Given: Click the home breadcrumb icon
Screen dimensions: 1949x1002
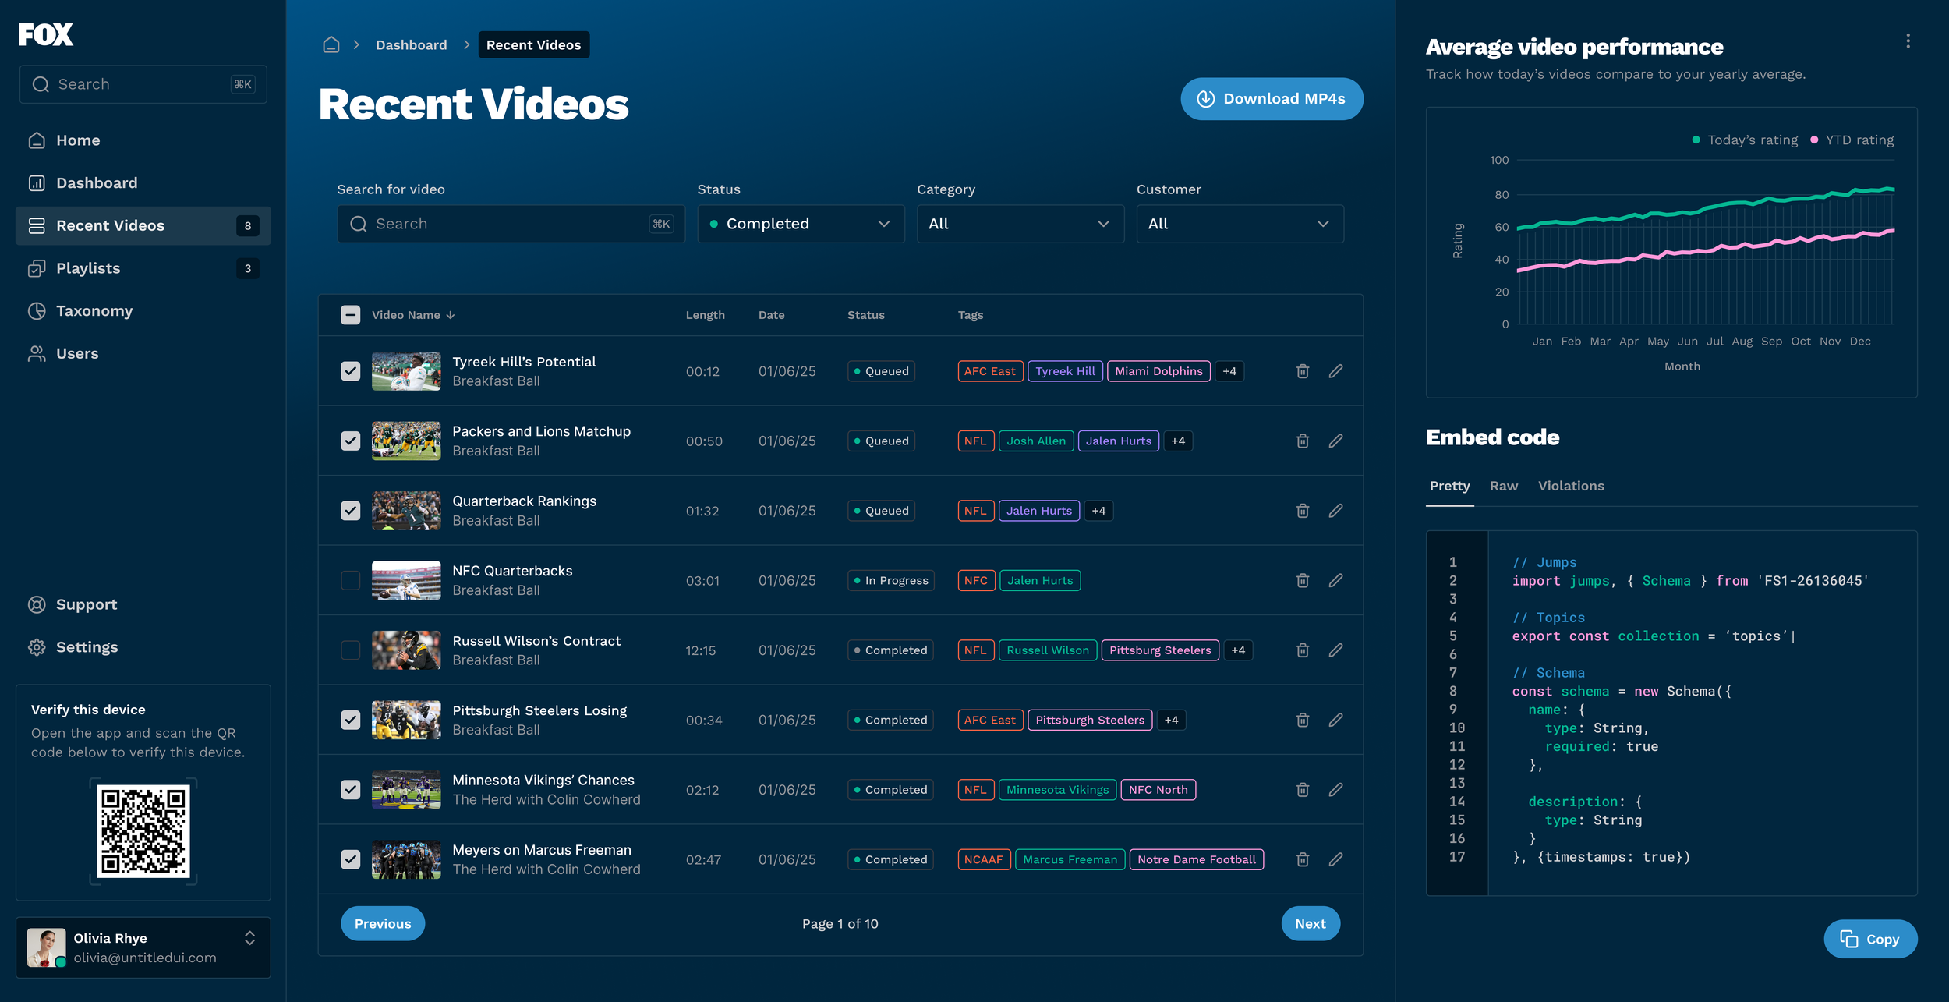Looking at the screenshot, I should point(331,45).
